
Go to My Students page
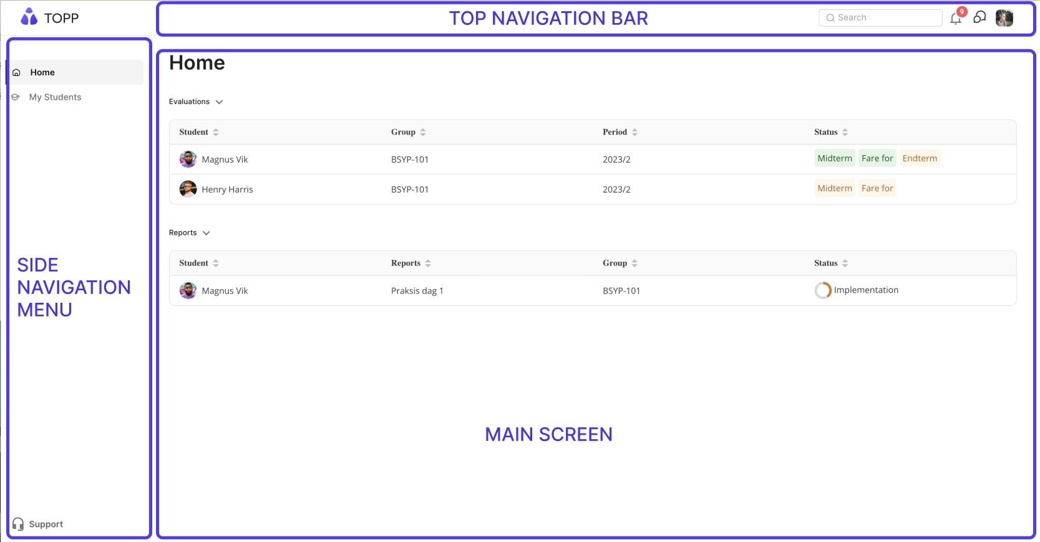coord(55,97)
